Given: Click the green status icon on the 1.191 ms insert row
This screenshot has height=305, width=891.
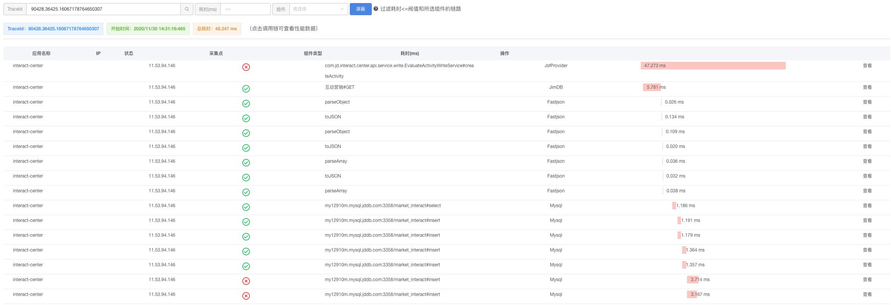Looking at the screenshot, I should 246,222.
